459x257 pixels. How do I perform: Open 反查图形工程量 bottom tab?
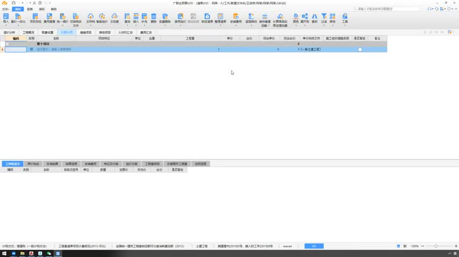pyautogui.click(x=177, y=164)
